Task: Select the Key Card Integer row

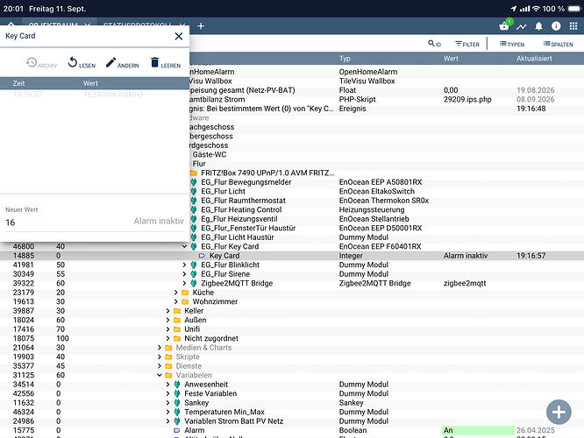Action: (x=292, y=256)
